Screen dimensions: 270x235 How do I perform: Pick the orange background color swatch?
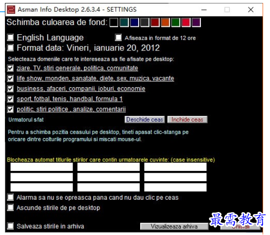tap(165, 23)
